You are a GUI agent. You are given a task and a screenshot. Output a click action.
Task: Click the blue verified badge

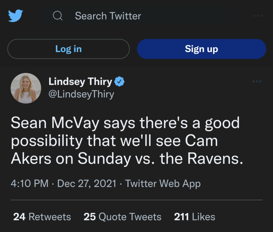click(x=119, y=82)
